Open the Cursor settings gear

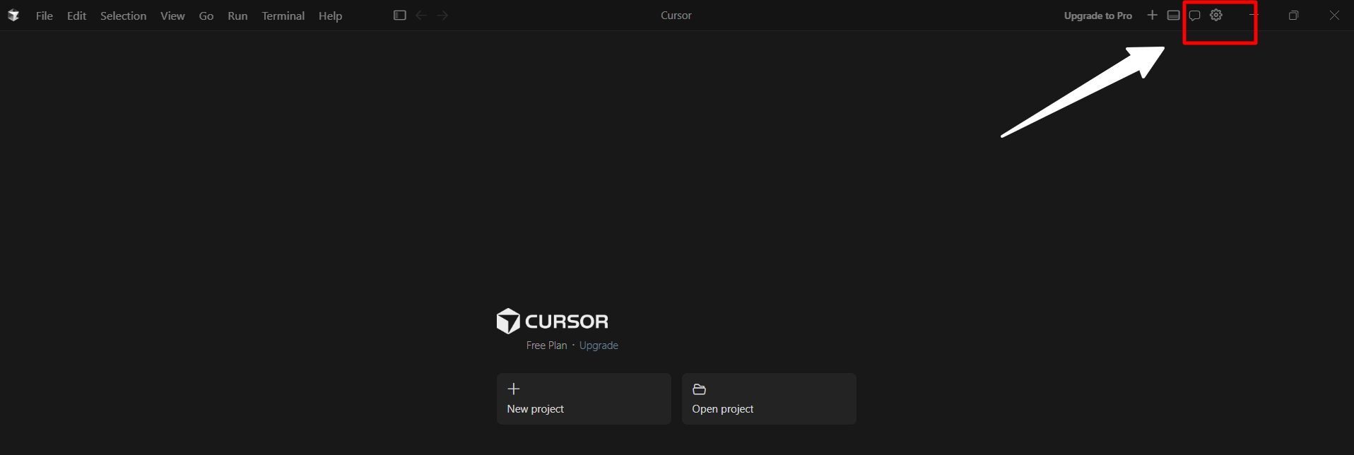[x=1216, y=15]
